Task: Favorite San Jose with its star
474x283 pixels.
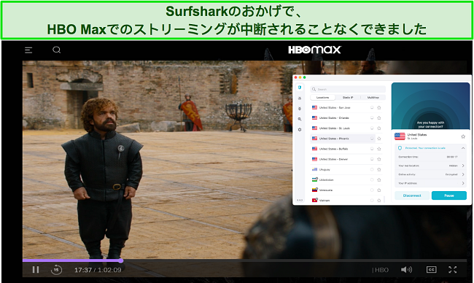Action: (379, 108)
